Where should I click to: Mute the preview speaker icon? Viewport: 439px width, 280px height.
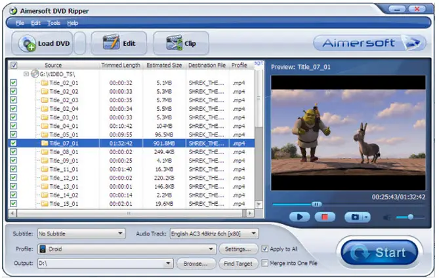387,217
